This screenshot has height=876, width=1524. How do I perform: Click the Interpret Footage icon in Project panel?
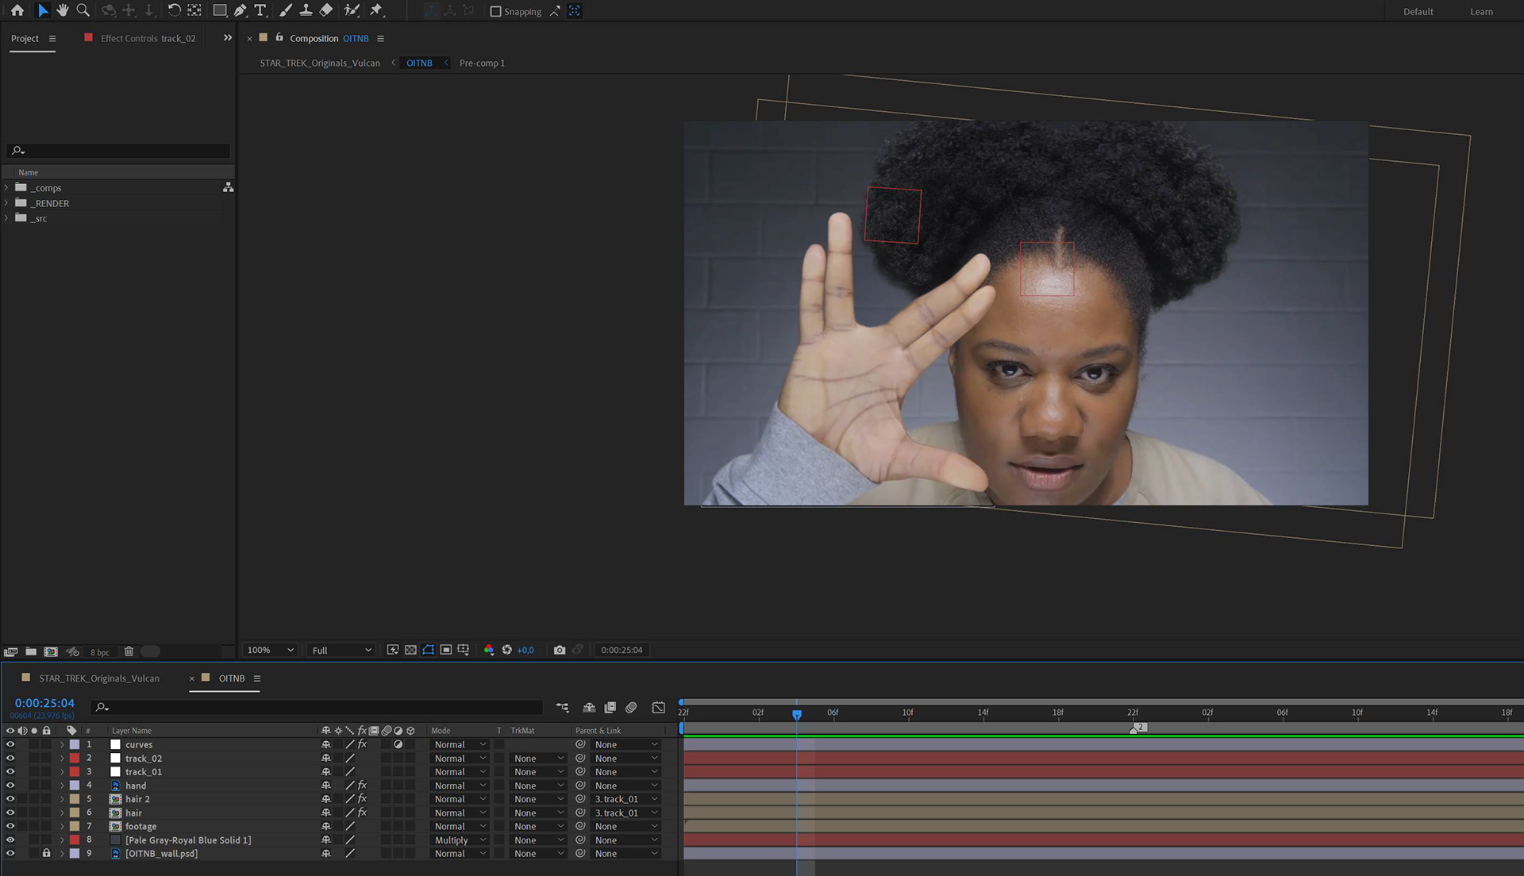[10, 651]
